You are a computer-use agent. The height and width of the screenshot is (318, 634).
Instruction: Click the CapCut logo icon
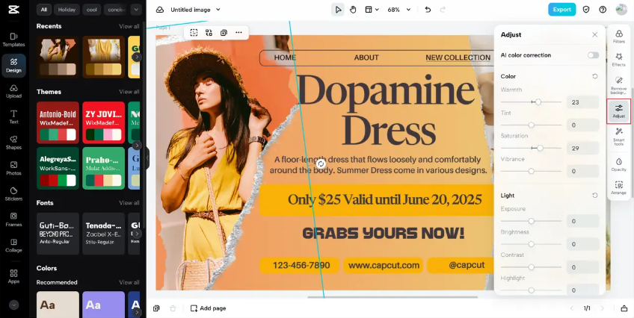(x=13, y=9)
